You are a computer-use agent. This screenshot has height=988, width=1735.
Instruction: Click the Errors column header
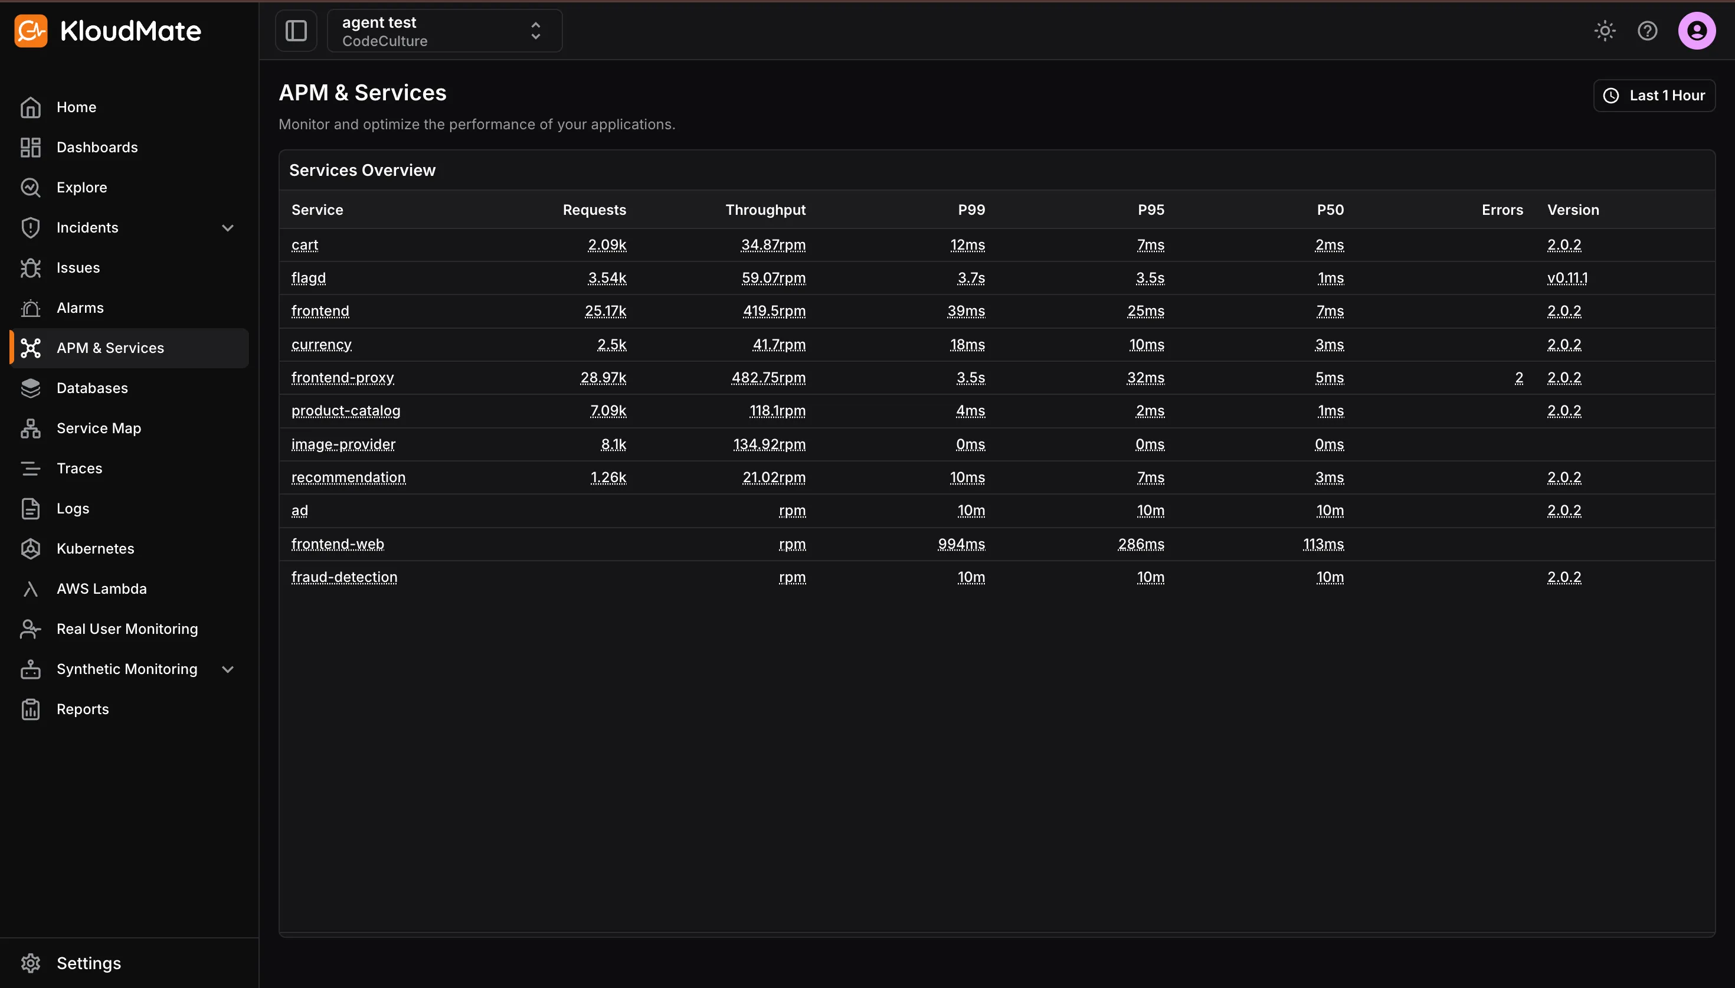click(1502, 210)
